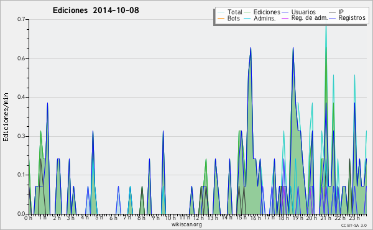Click the Total legend color line

click(221, 12)
